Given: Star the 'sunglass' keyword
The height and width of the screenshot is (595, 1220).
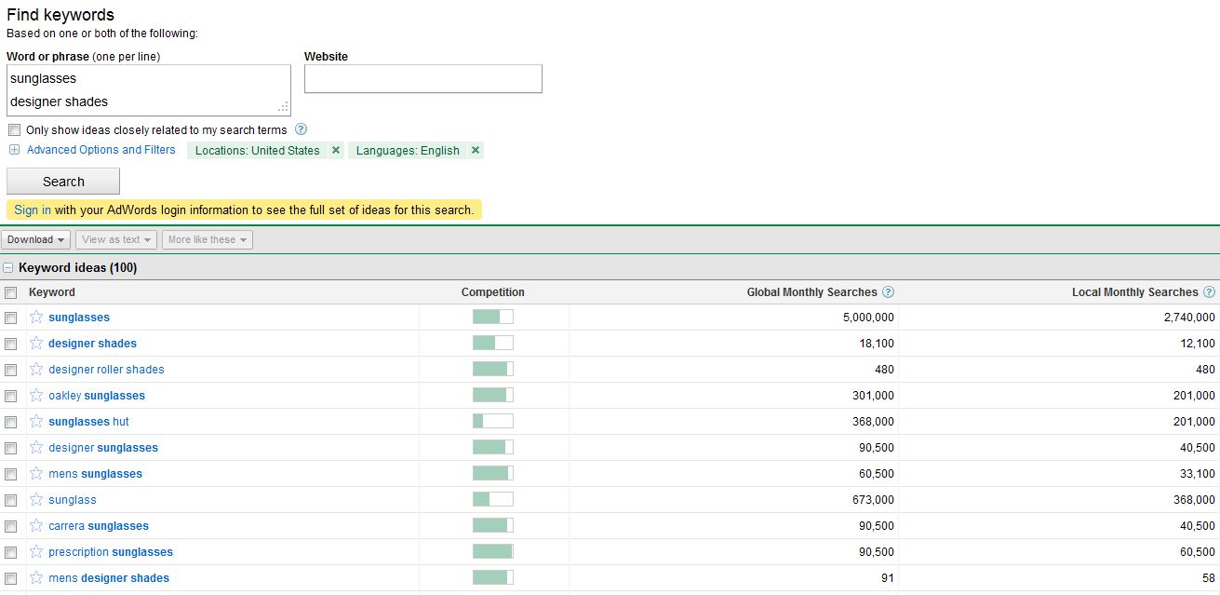Looking at the screenshot, I should click(x=36, y=500).
